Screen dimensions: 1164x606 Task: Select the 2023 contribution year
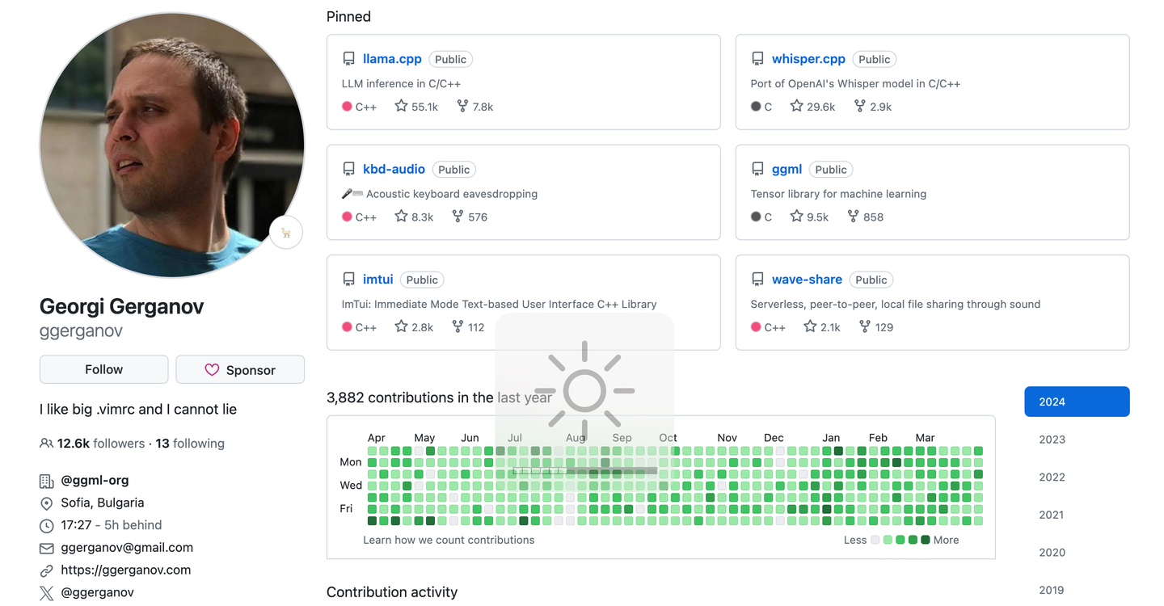1052,440
